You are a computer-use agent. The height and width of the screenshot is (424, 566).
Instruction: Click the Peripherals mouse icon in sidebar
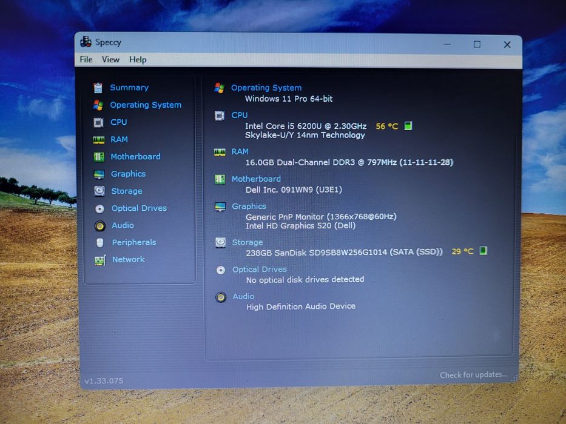(100, 243)
